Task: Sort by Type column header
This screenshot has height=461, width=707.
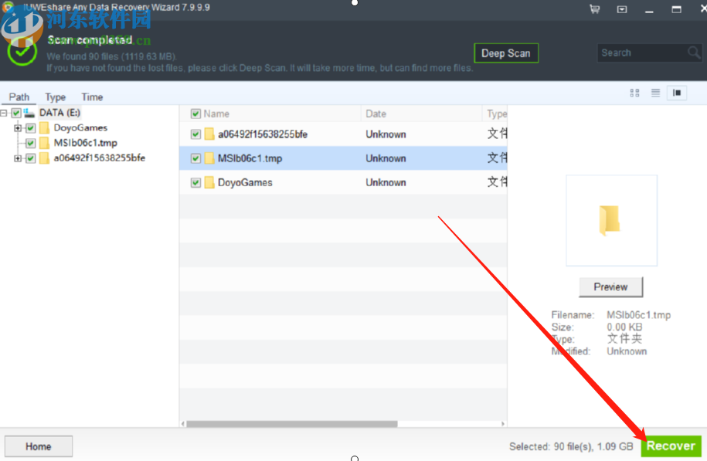Action: [497, 114]
